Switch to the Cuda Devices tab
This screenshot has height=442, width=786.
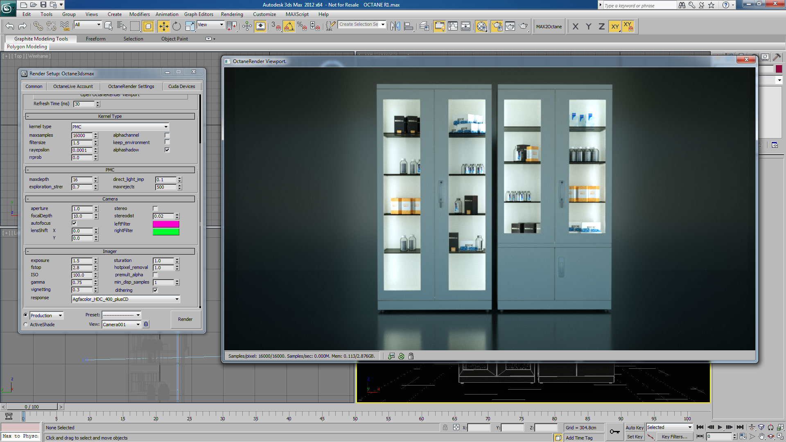(x=181, y=86)
